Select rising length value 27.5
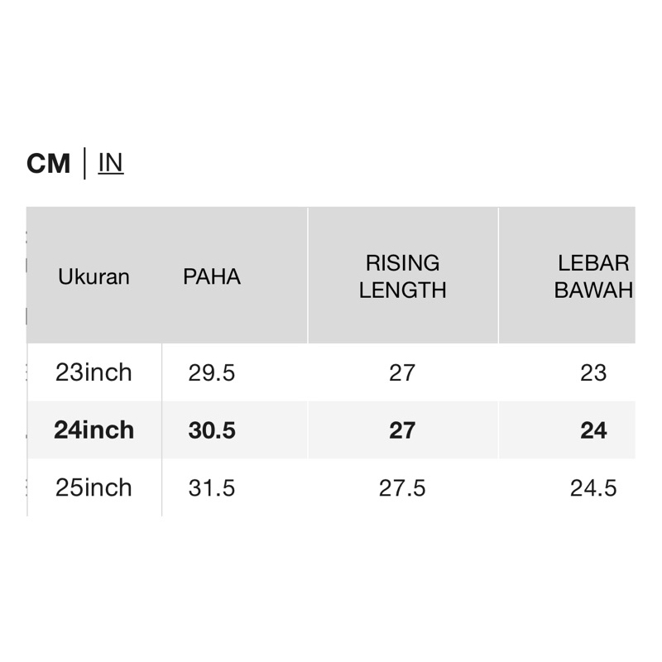The width and height of the screenshot is (662, 662). [x=402, y=488]
